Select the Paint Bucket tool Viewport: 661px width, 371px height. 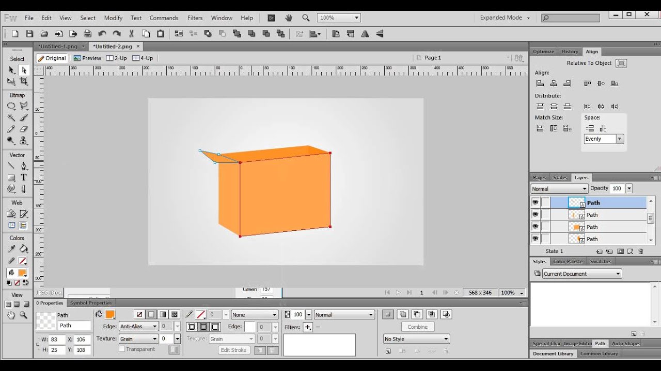24,249
